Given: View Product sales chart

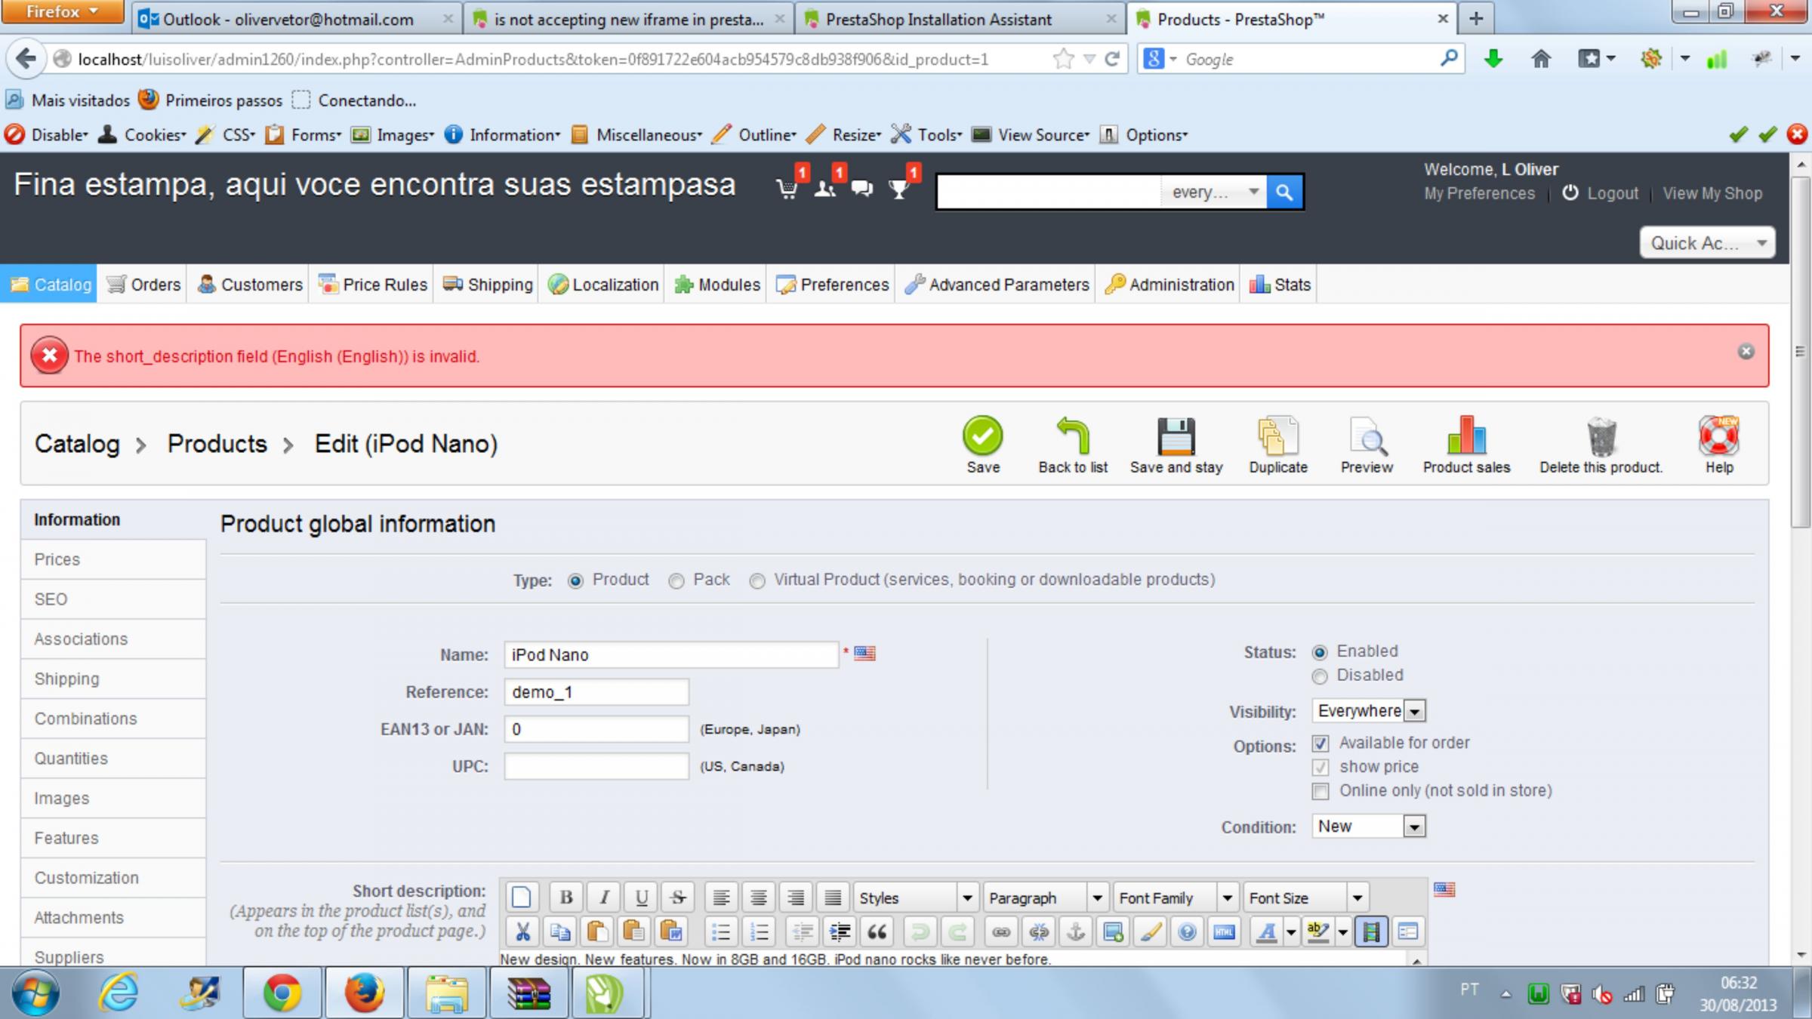Looking at the screenshot, I should point(1466,445).
